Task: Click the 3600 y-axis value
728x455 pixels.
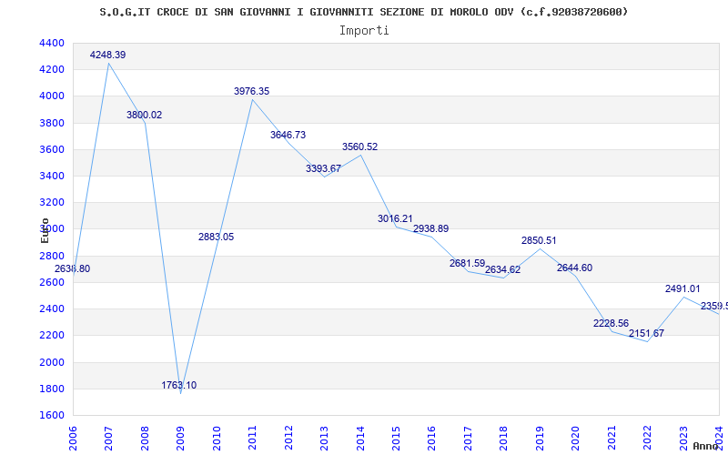Action: [52, 149]
